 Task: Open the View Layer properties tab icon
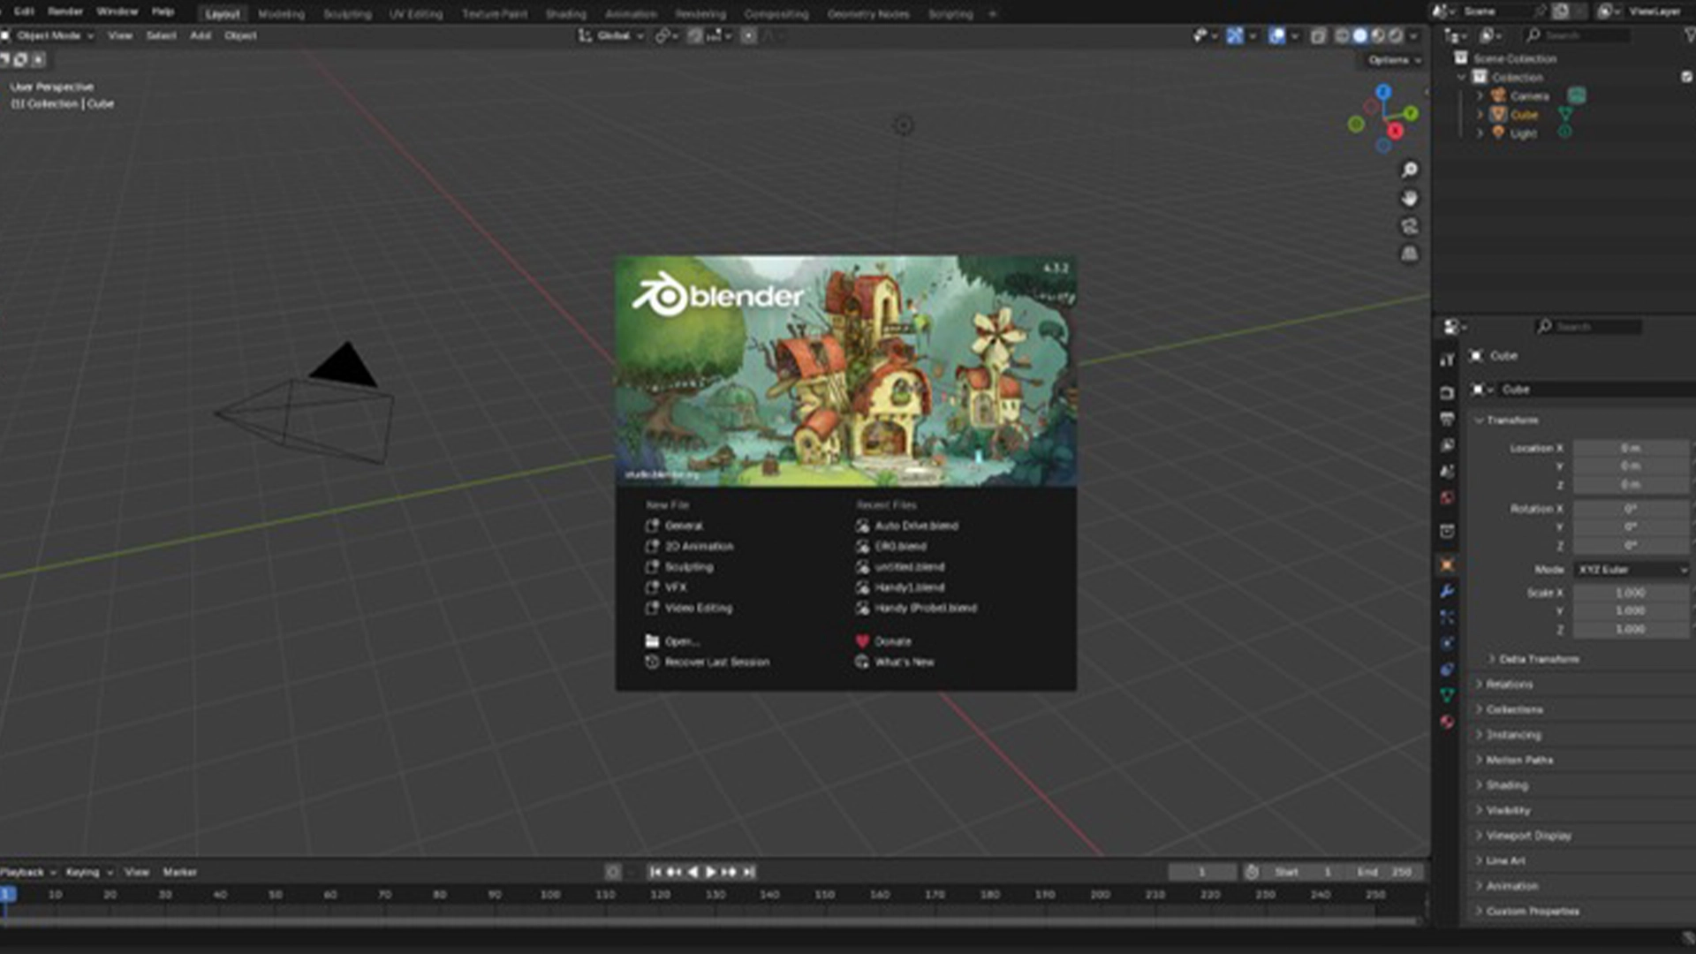point(1447,445)
